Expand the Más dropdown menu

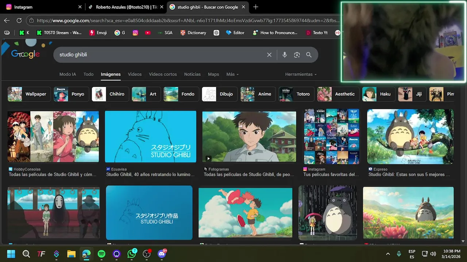232,74
